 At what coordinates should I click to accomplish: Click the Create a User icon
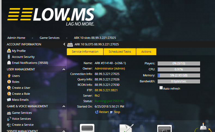coord(9,88)
